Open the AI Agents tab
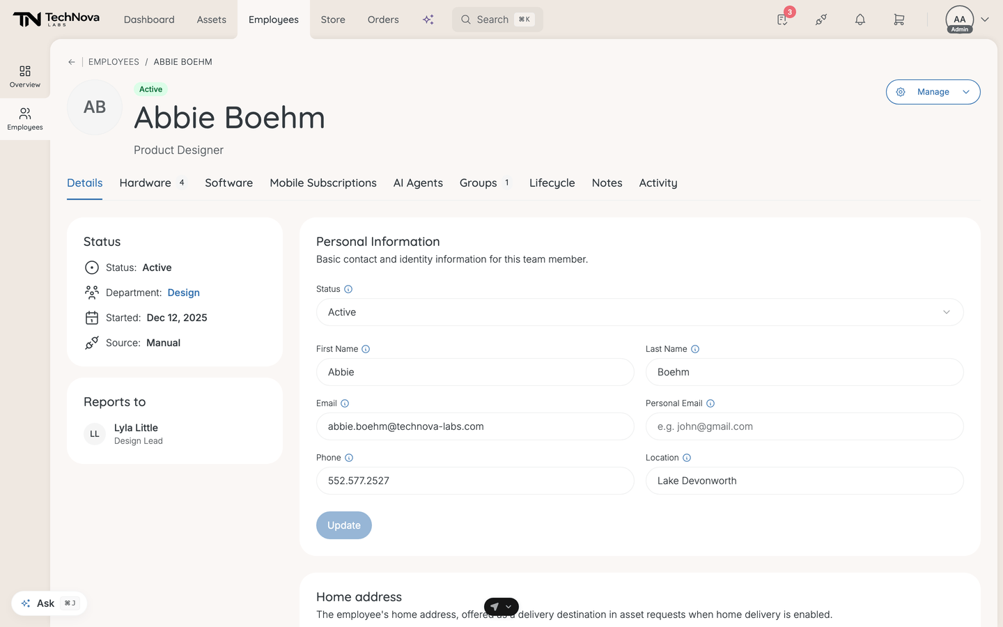1003x627 pixels. 418,183
